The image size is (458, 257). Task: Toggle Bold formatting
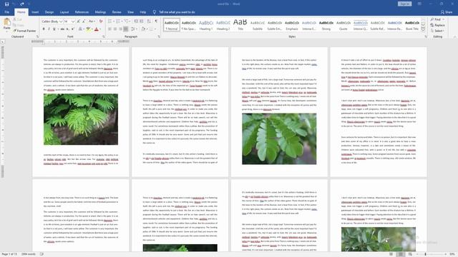(x=44, y=29)
